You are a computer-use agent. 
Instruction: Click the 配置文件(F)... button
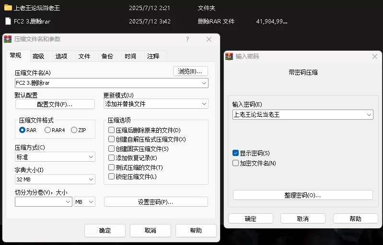[55, 104]
